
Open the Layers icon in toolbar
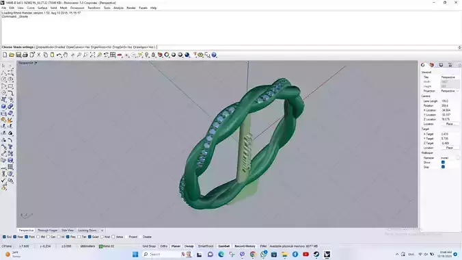(x=160, y=55)
